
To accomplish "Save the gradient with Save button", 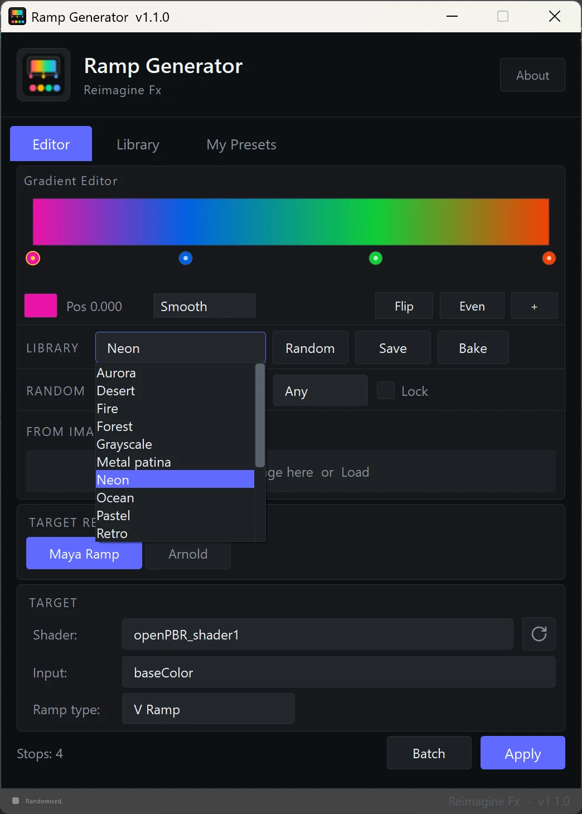I will (x=393, y=348).
